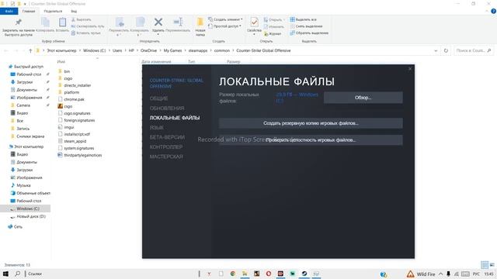
Task: Click the Paste (Вставить) clipboard icon
Action: [62, 22]
